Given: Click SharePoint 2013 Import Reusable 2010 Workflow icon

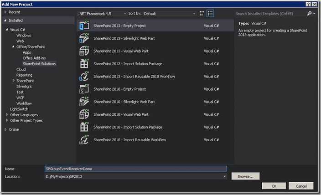Looking at the screenshot, I should [x=84, y=77].
